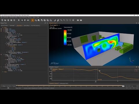This screenshot has width=139, height=104.
Task: Click the timeline slider end handle
Action: [123, 86]
